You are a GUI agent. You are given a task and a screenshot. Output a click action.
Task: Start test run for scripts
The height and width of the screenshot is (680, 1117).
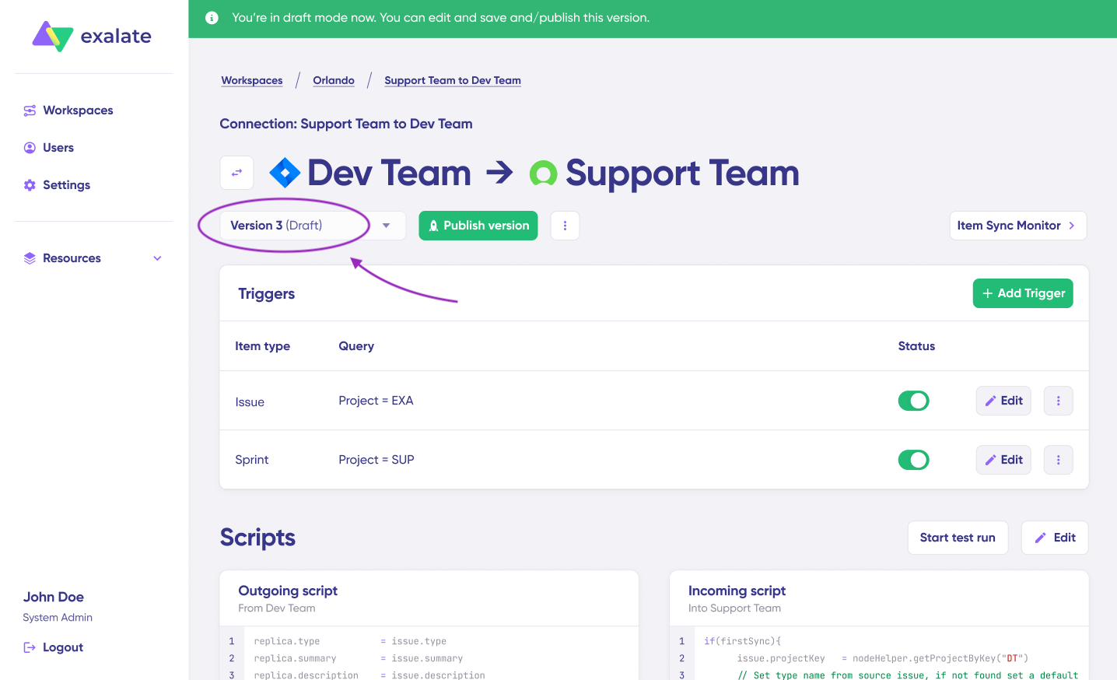[958, 538]
